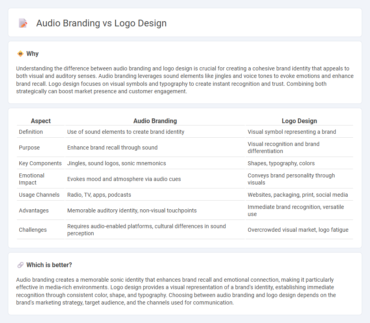This screenshot has height=323, width=370.
Task: Click the document icon beside the page title
Action: click(23, 23)
